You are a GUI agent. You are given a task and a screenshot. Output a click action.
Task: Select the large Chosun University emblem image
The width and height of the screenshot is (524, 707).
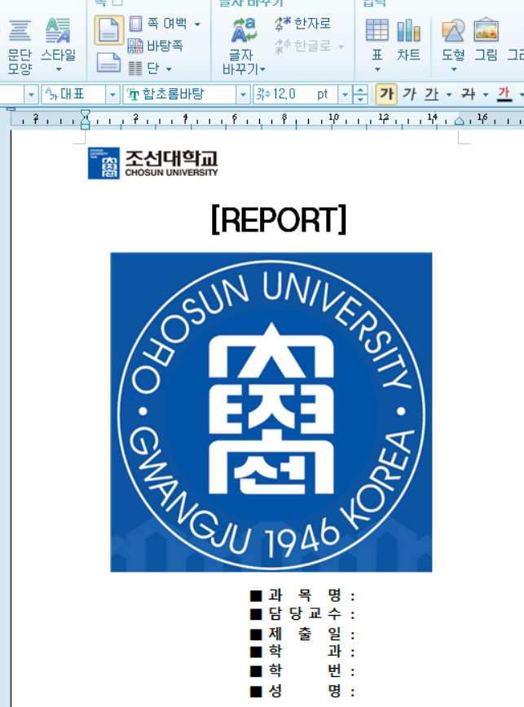271,412
